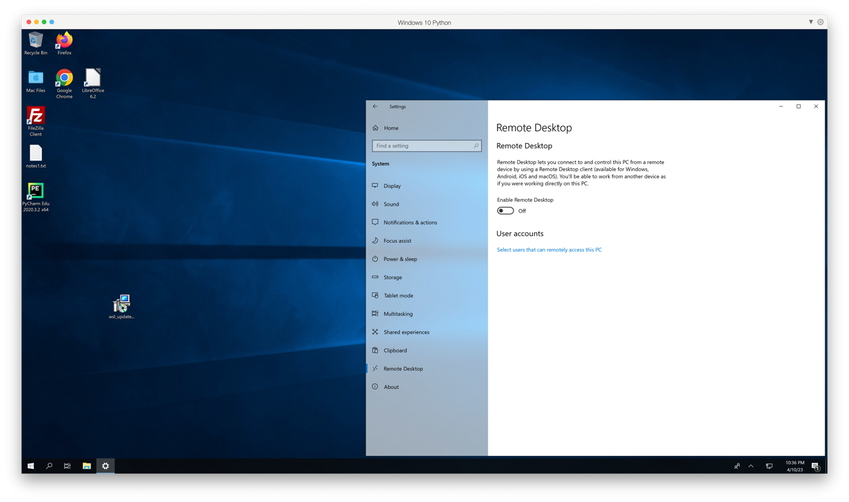The height and width of the screenshot is (502, 849).
Task: Open Focus assist settings
Action: 427,241
